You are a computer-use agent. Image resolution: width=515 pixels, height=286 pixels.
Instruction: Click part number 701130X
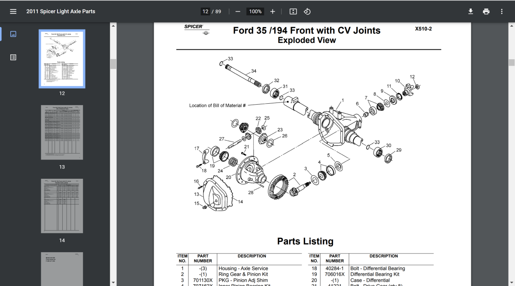(x=203, y=280)
